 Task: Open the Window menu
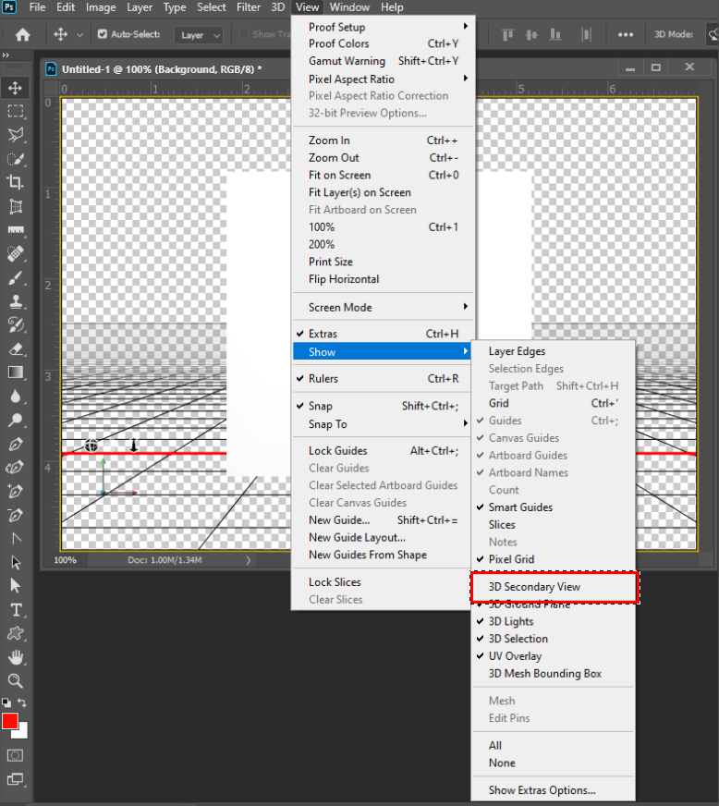349,7
